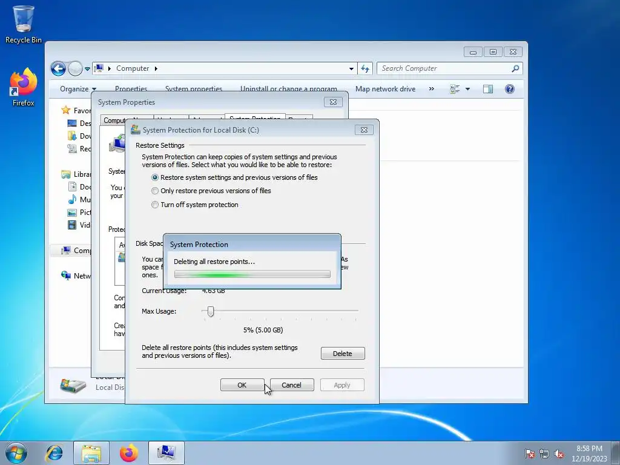Open Explorer help via question mark icon

(510, 89)
